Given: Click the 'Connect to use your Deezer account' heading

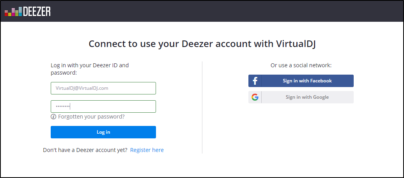Looking at the screenshot, I should (x=202, y=44).
